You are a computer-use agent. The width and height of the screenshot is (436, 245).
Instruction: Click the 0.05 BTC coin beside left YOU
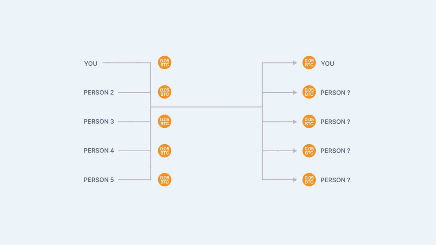coord(165,63)
